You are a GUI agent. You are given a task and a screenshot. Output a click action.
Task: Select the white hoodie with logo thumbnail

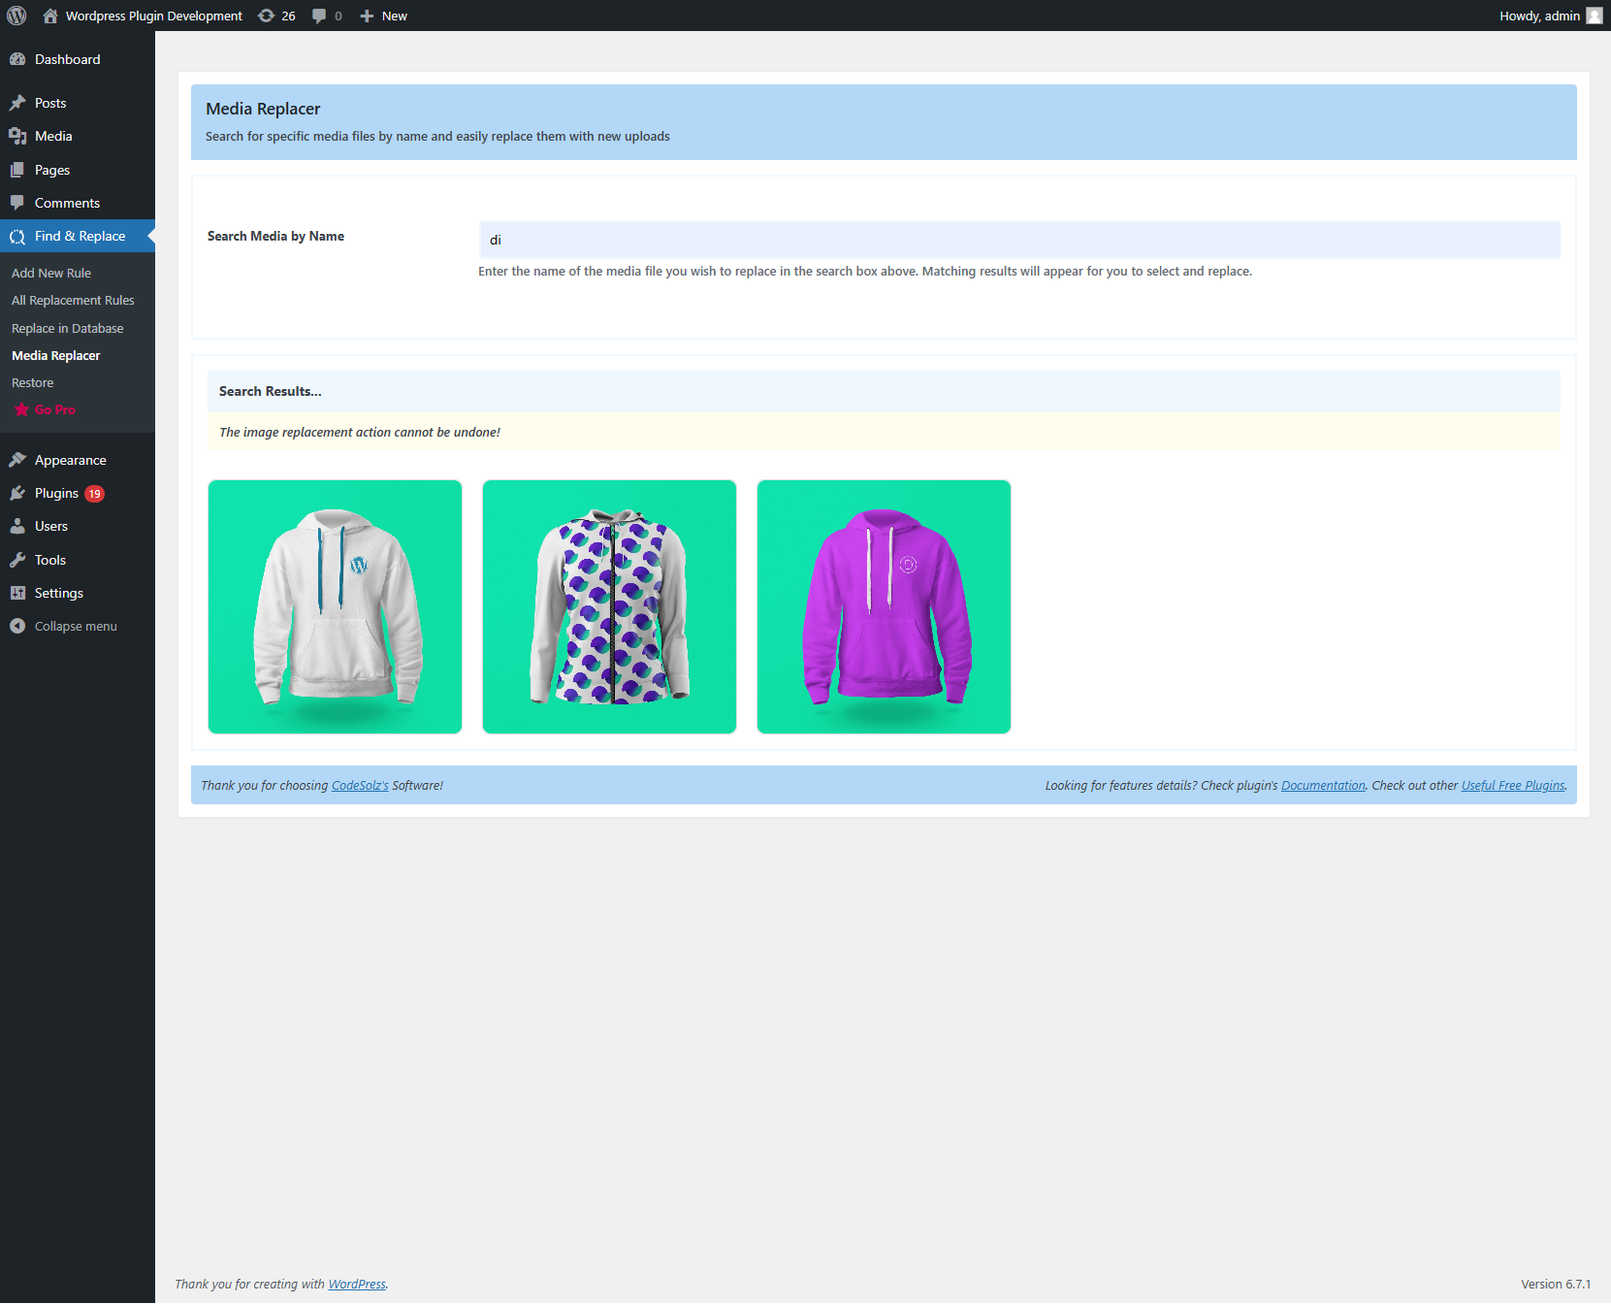335,606
